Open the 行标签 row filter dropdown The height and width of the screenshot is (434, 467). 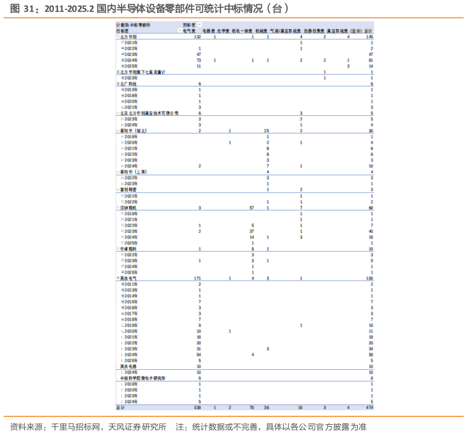point(180,30)
